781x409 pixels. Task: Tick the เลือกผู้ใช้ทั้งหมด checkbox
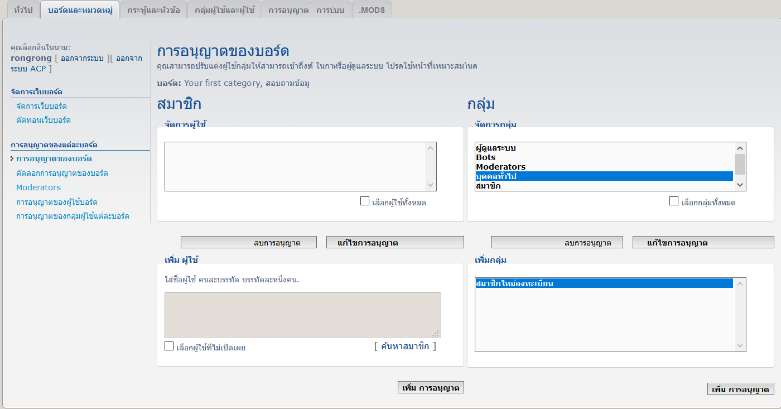pyautogui.click(x=365, y=201)
